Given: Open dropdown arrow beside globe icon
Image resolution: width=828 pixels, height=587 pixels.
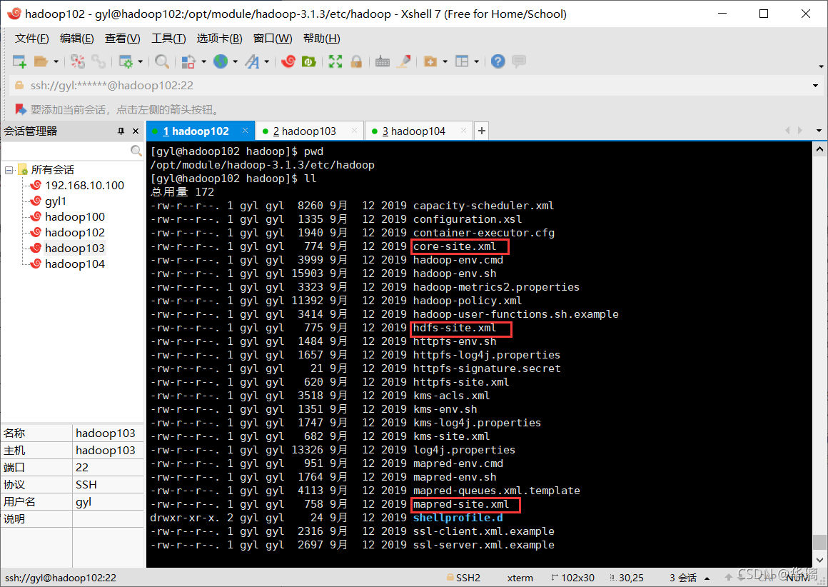Looking at the screenshot, I should (235, 62).
